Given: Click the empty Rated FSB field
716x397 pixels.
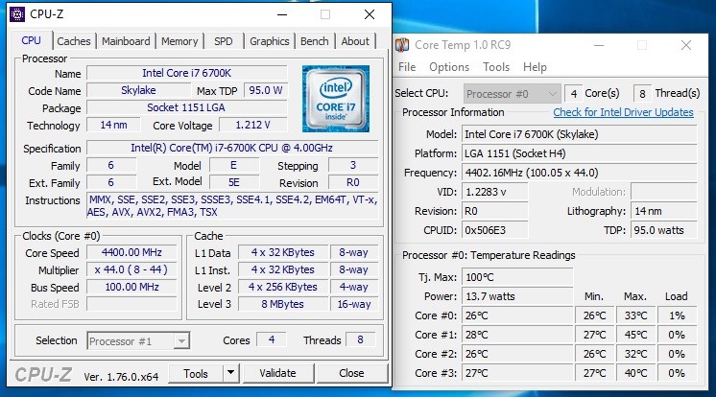Looking at the screenshot, I should pos(131,304).
